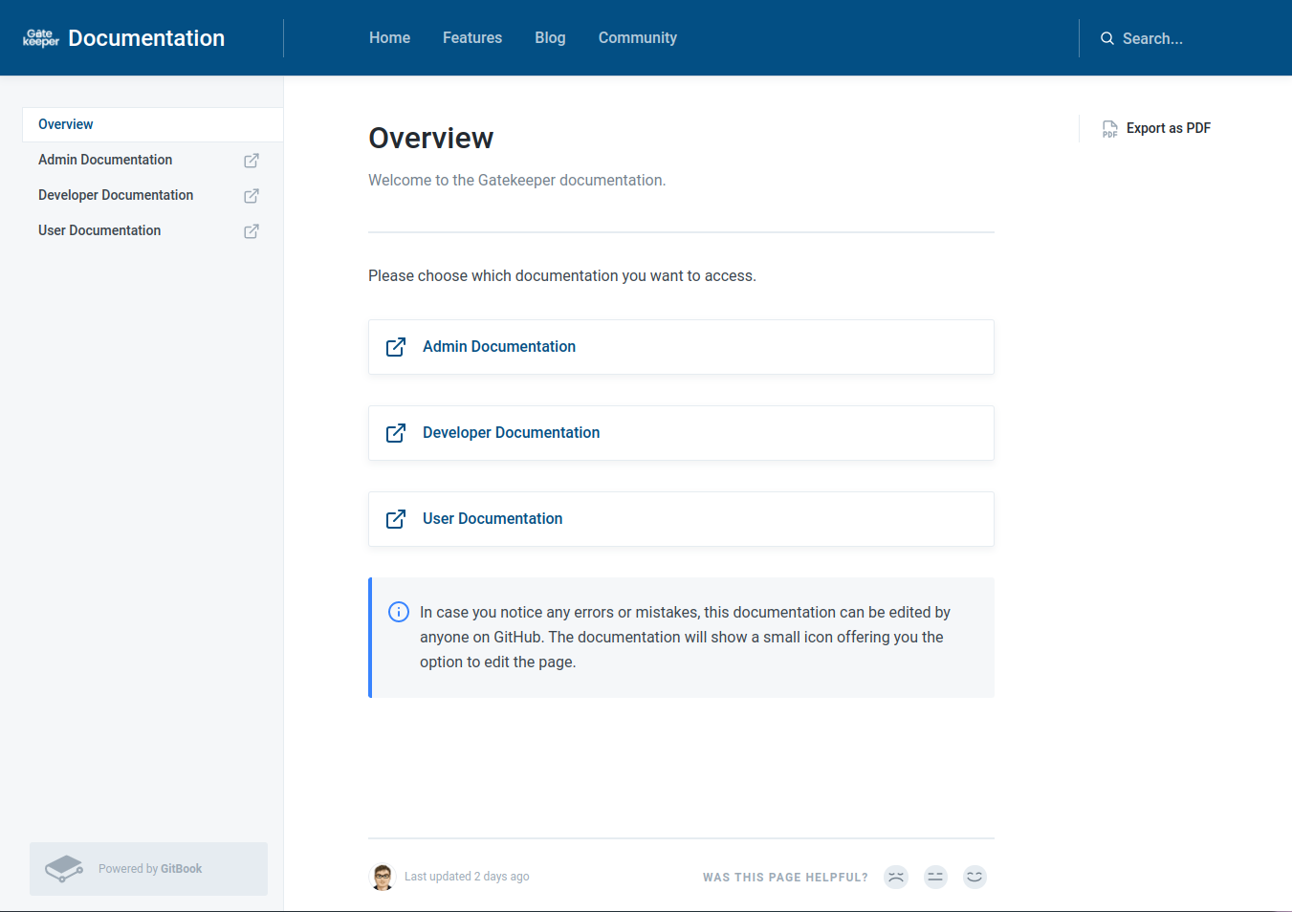
Task: Click the GitBook logo at sidebar bottom
Action: click(63, 868)
